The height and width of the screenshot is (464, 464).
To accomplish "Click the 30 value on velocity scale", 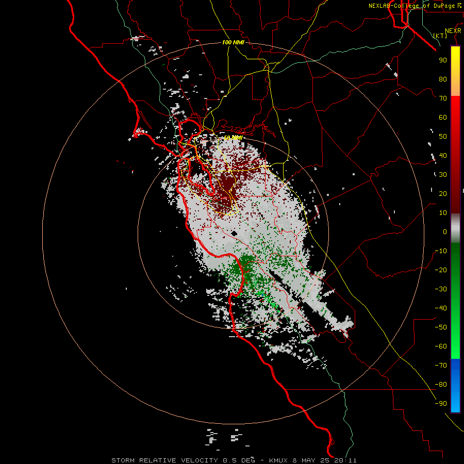I will tap(443, 175).
